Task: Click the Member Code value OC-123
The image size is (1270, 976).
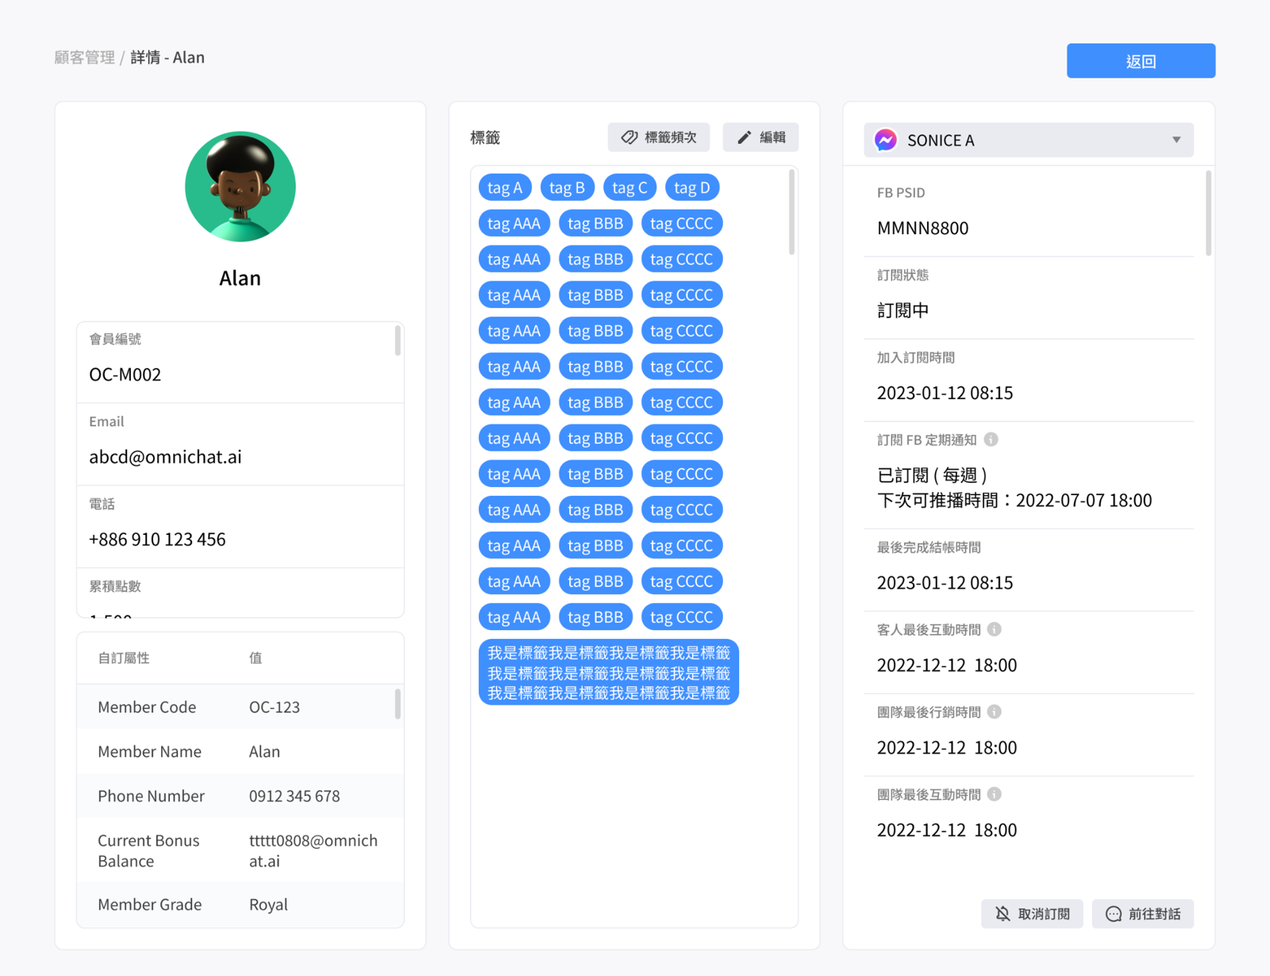Action: click(x=275, y=707)
